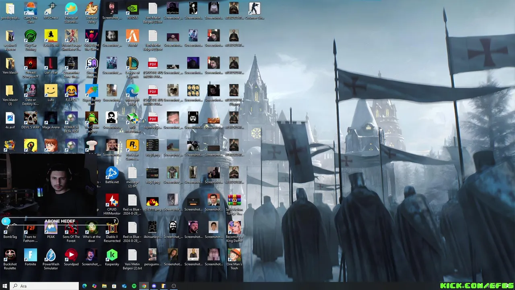Click the Prison Escape Simulator icon

[x=71, y=40]
